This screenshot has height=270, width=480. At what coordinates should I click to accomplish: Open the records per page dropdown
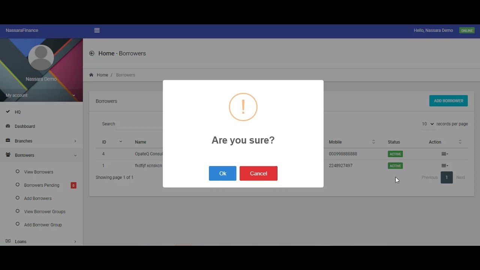tap(428, 124)
